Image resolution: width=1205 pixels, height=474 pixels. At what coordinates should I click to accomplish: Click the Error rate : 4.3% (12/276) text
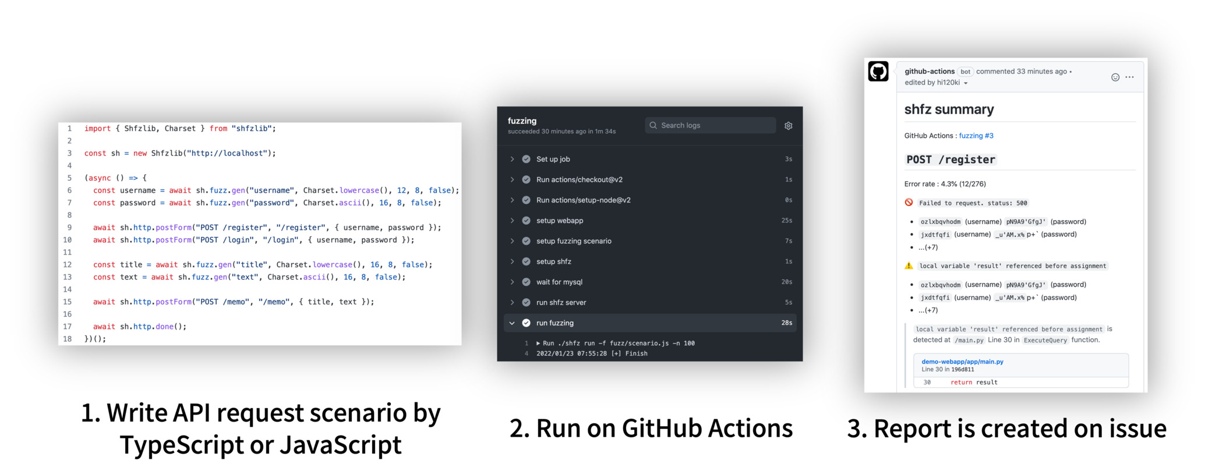(945, 184)
